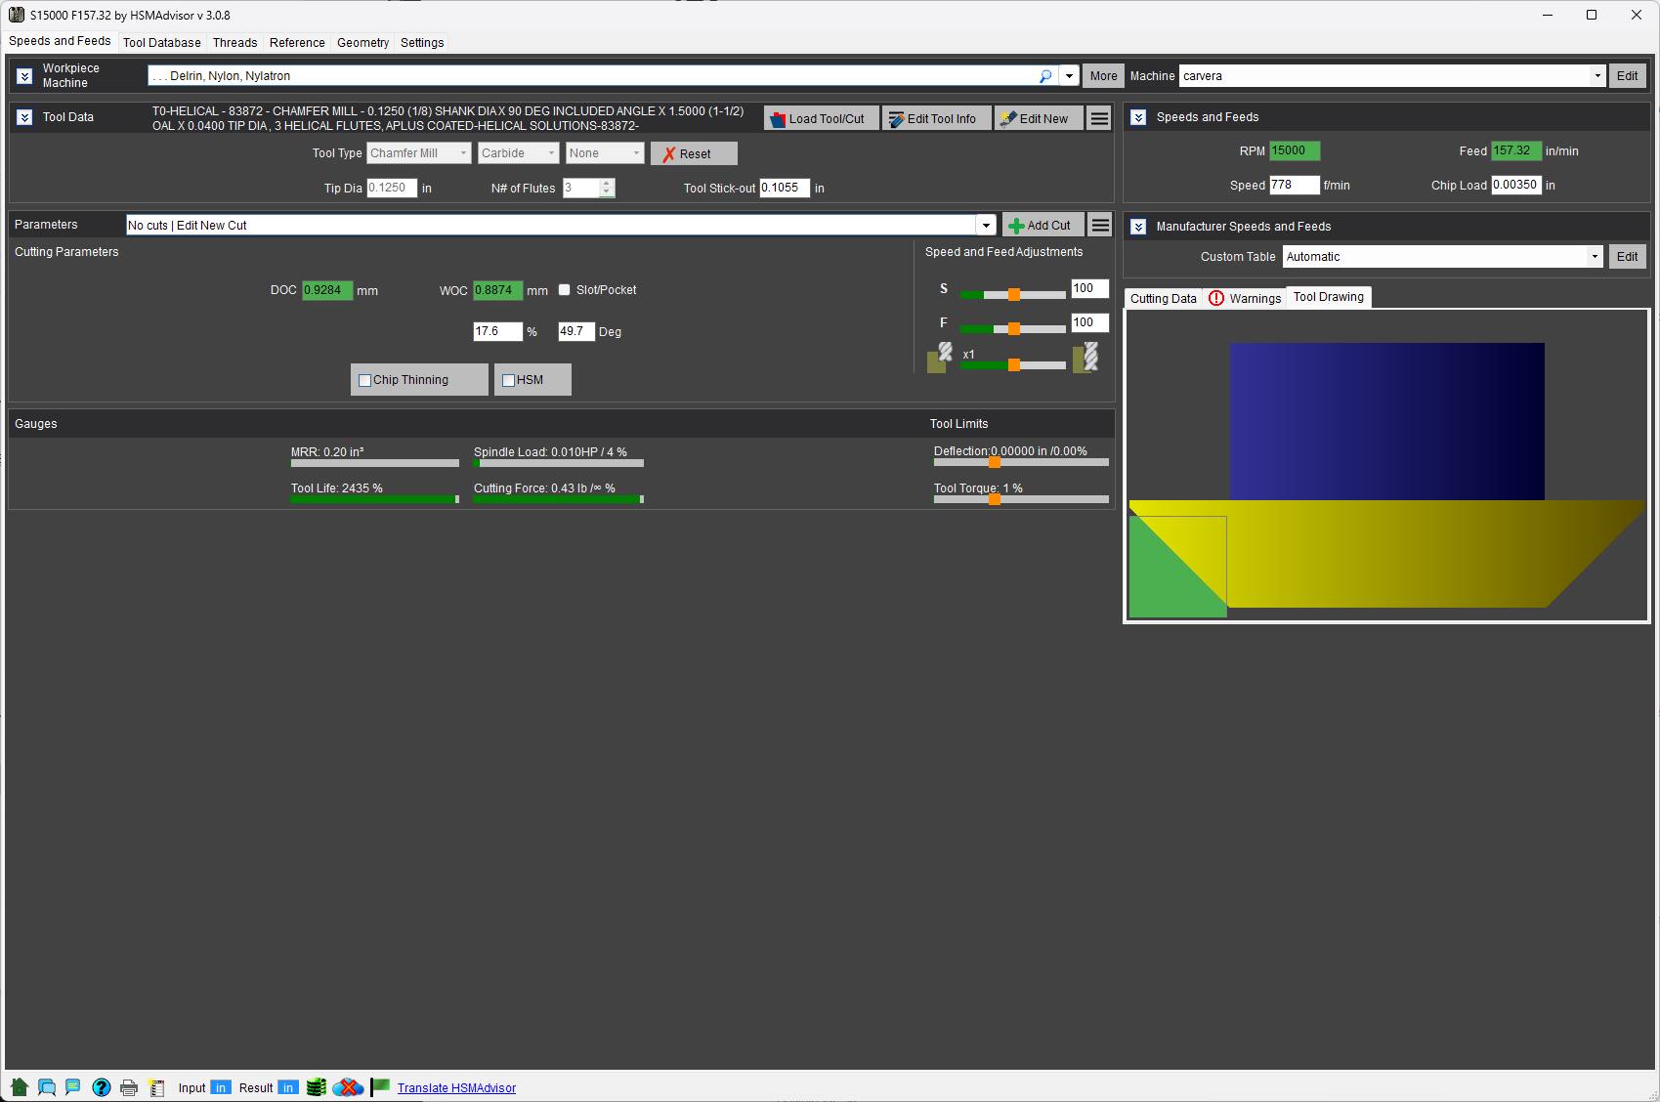Enable the Slot/Pocket checkbox

tap(565, 290)
